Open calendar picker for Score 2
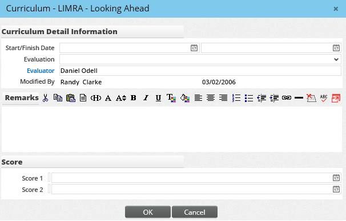Viewport: 346px width, 221px height. (336, 189)
